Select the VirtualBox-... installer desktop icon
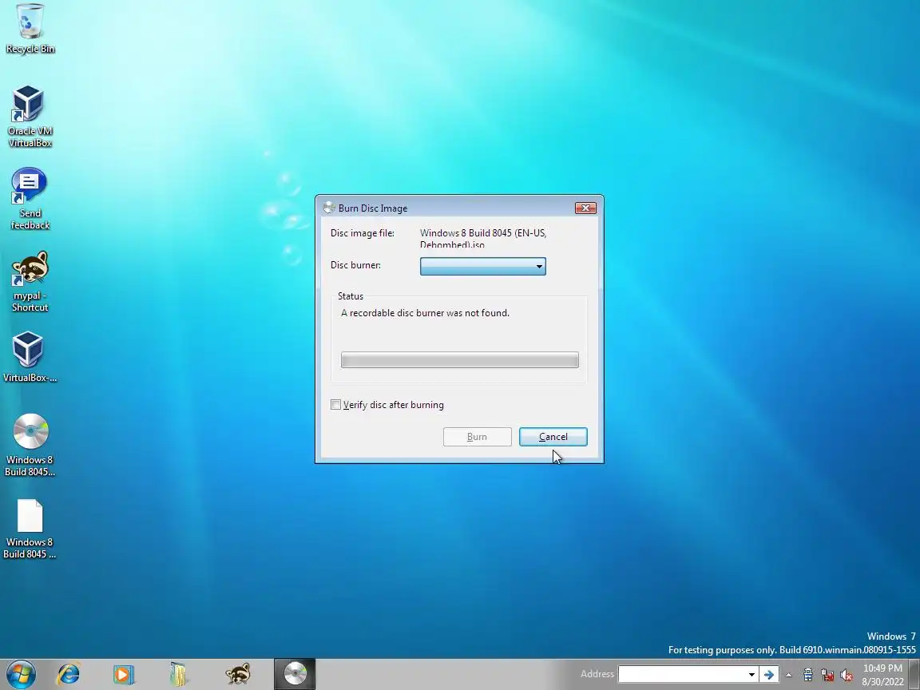 (x=30, y=357)
